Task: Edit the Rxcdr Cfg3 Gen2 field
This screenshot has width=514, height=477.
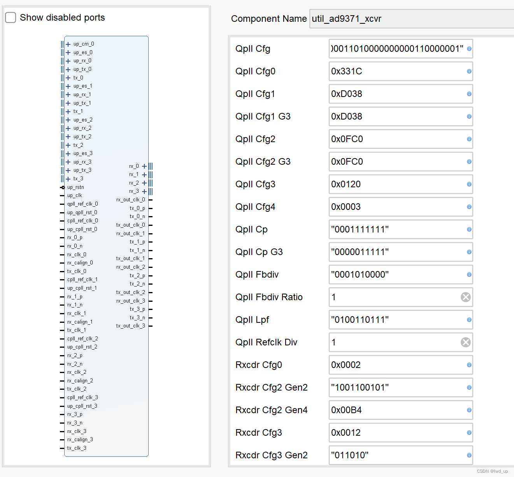Action: coord(401,455)
